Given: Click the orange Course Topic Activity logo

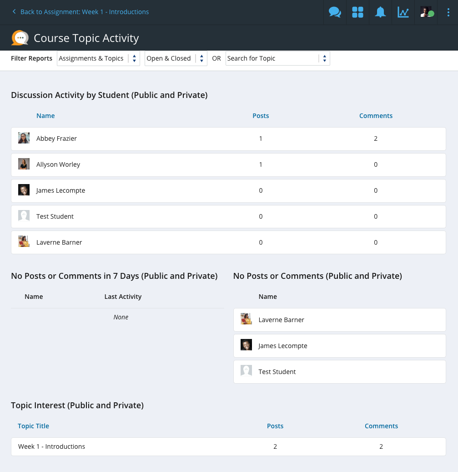Looking at the screenshot, I should tap(20, 38).
